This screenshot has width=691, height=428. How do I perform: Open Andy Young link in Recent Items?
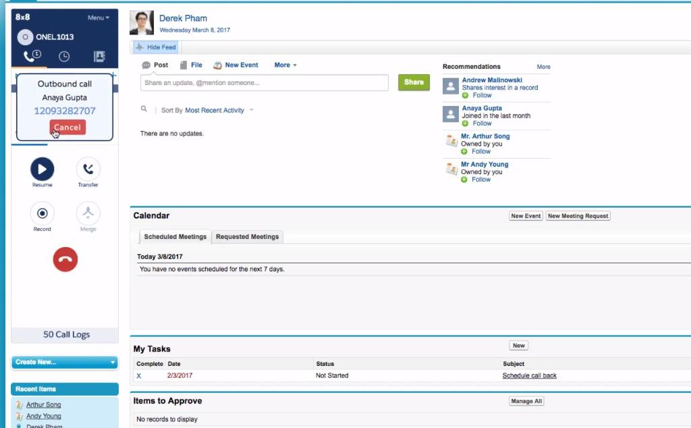point(44,416)
